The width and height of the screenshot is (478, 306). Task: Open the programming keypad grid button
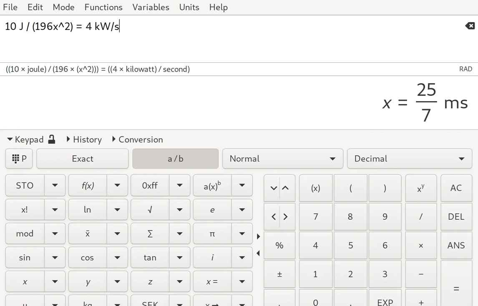(20, 159)
